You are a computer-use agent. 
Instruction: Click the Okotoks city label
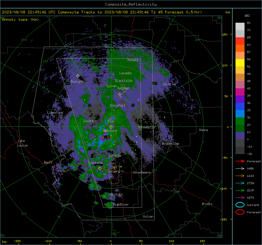coord(116,194)
